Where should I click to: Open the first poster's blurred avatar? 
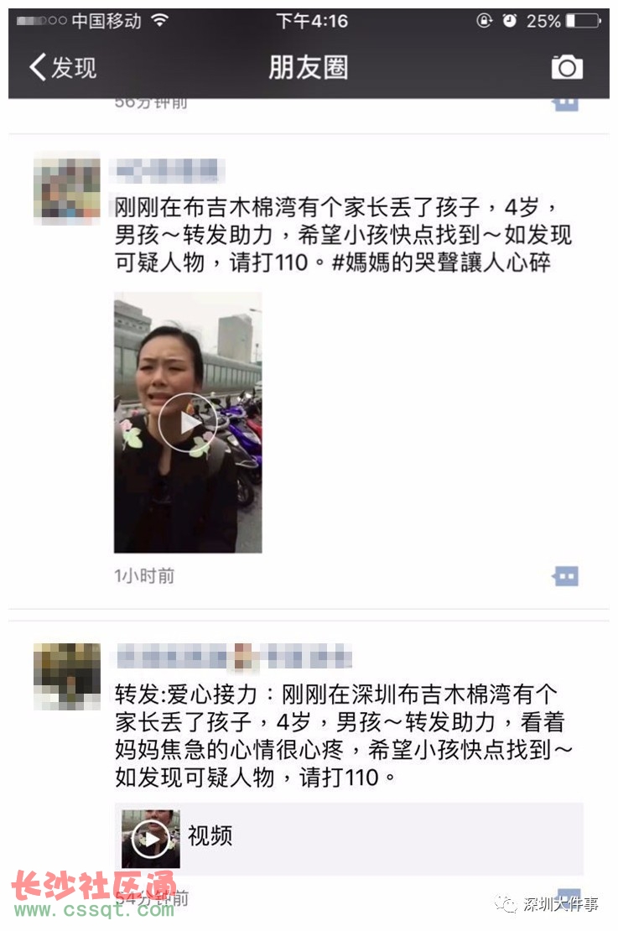66,189
